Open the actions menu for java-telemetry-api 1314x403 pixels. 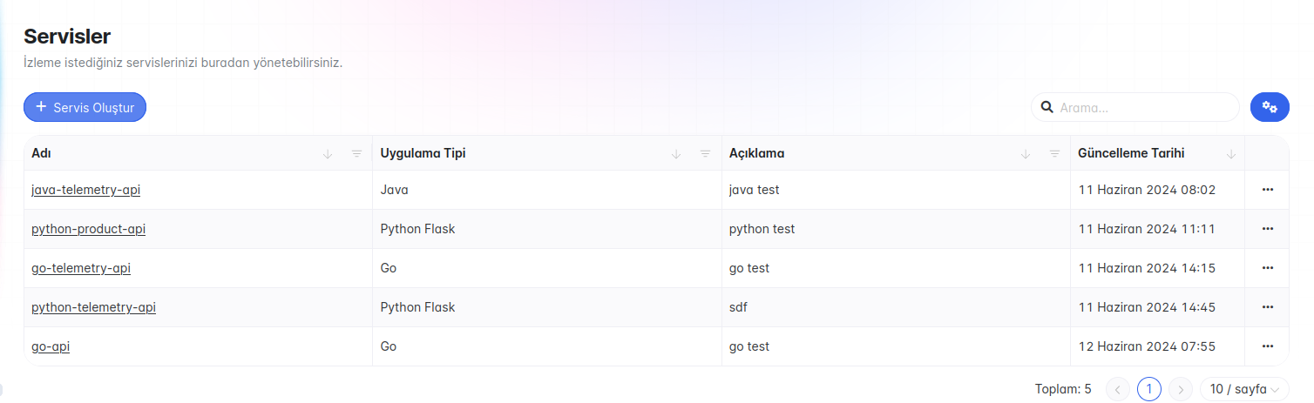tap(1268, 190)
